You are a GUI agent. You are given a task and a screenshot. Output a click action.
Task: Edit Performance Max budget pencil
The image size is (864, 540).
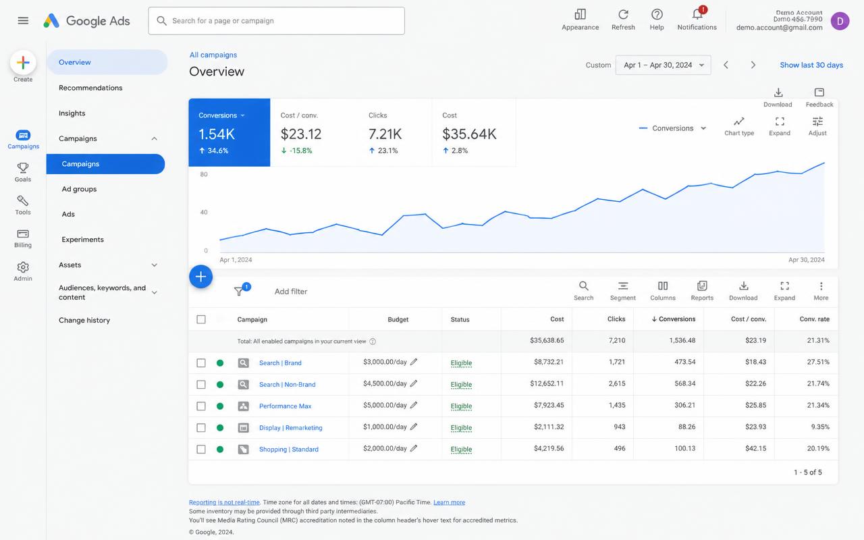(414, 405)
